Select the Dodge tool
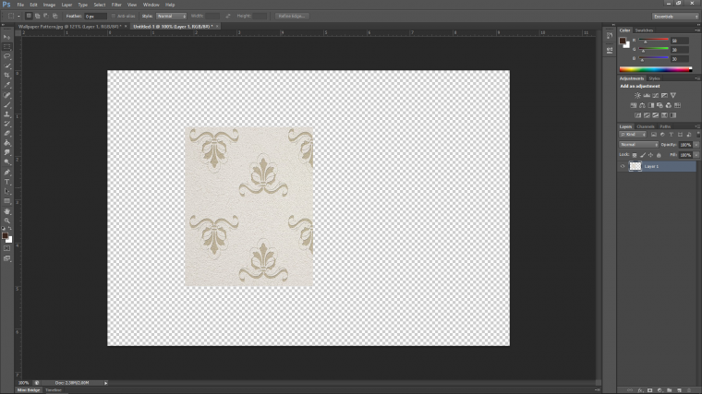The image size is (702, 394). (x=6, y=162)
